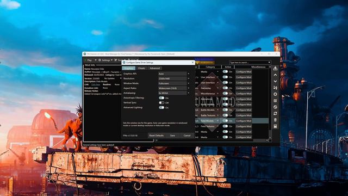Click the Import Mod icon in sidebar
The width and height of the screenshot is (348, 196).
click(x=275, y=68)
